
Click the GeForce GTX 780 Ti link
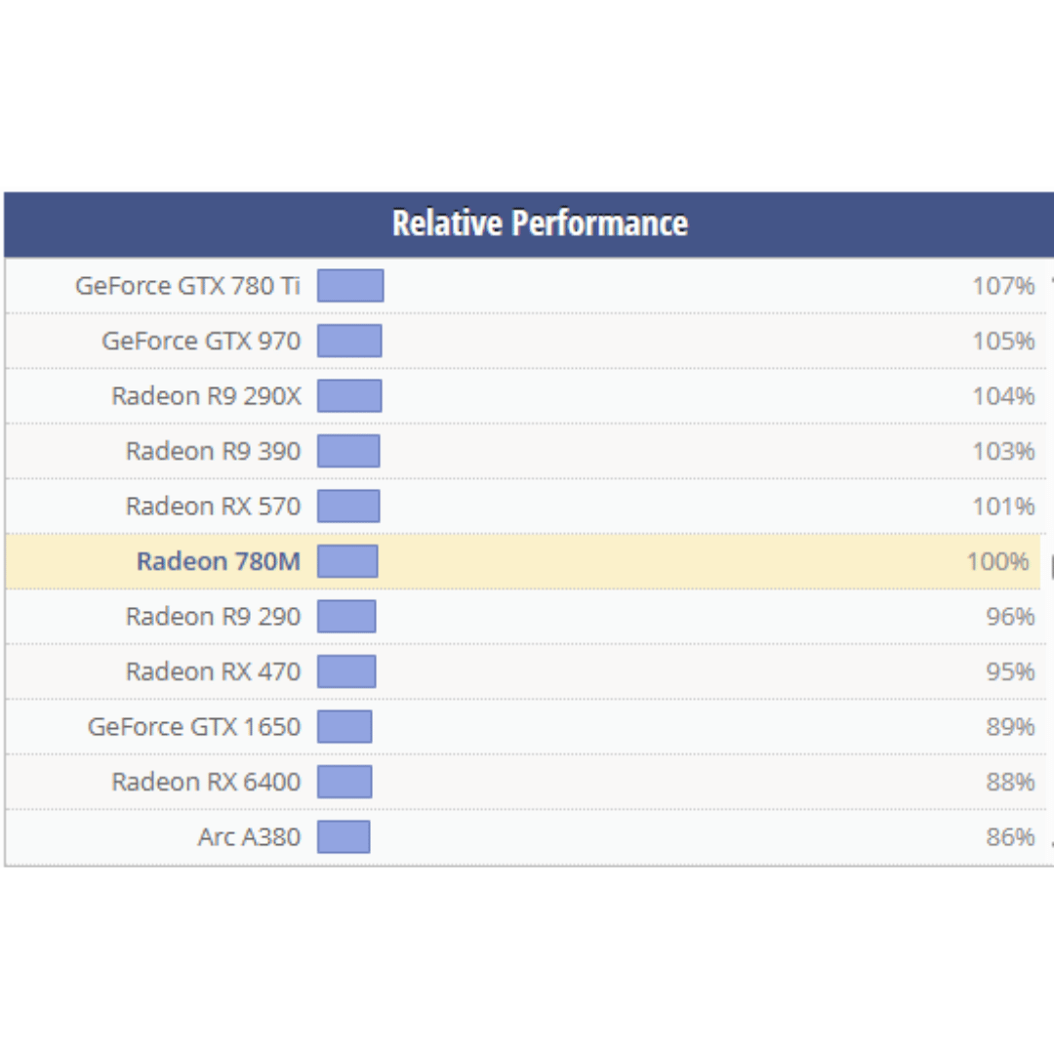[187, 286]
